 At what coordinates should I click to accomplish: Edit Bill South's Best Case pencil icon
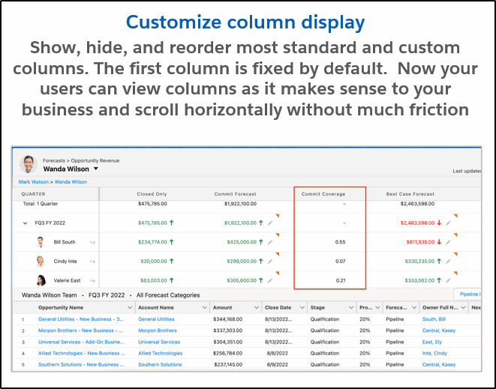[448, 242]
